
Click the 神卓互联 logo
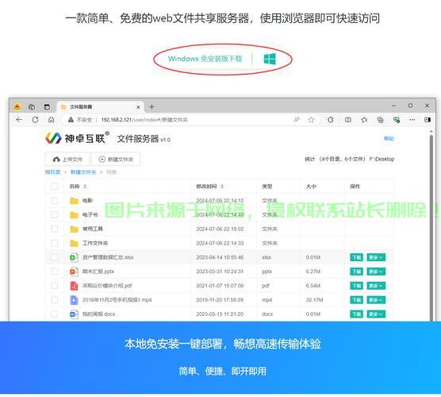coord(78,138)
